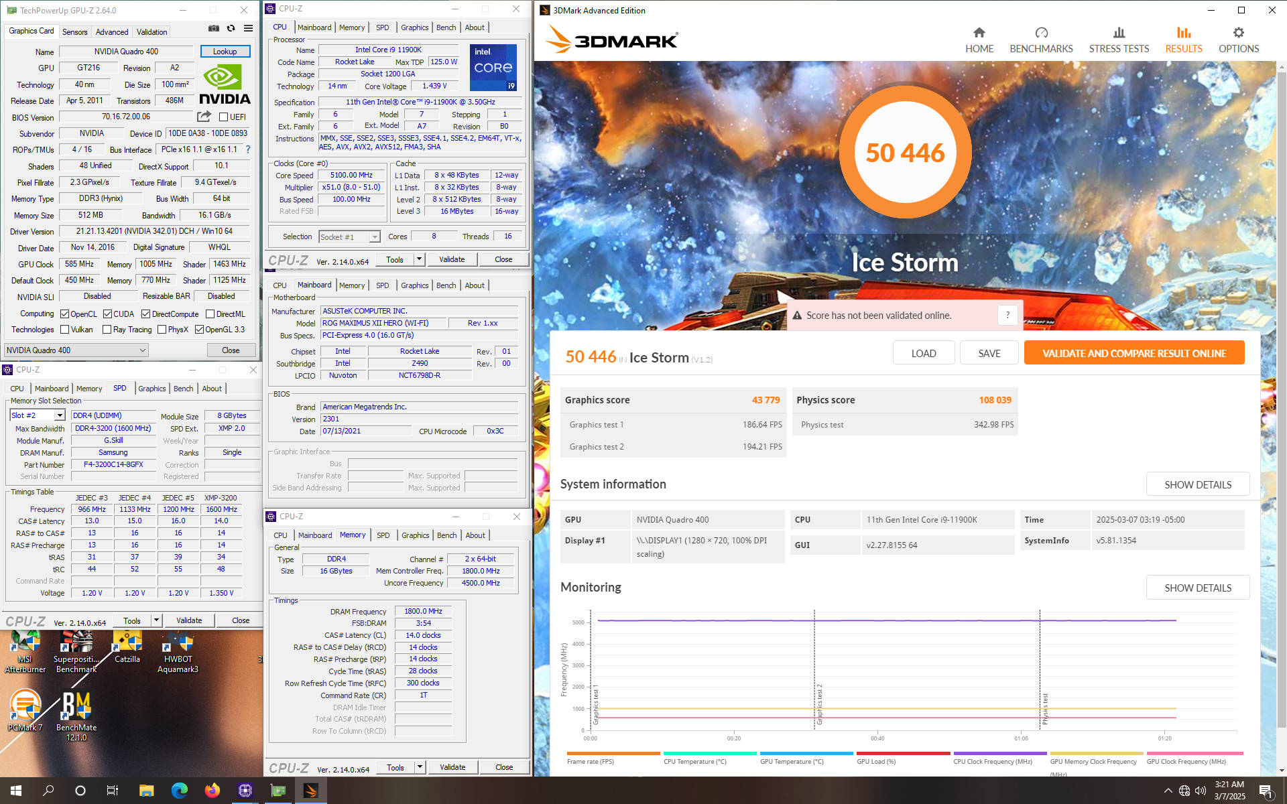Click the GPU-Z screenshot camera icon
The image size is (1287, 804).
click(x=213, y=28)
